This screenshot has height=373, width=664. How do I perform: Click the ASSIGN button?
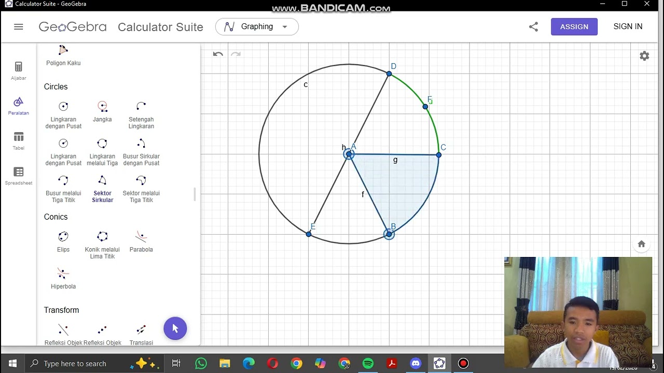(x=574, y=26)
